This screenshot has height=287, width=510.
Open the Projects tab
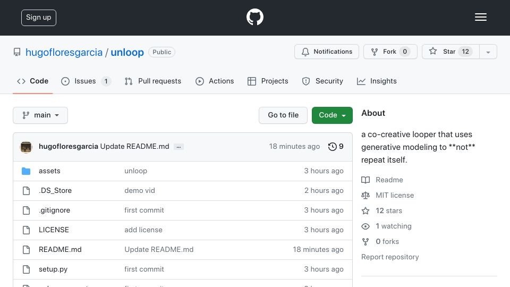[268, 81]
